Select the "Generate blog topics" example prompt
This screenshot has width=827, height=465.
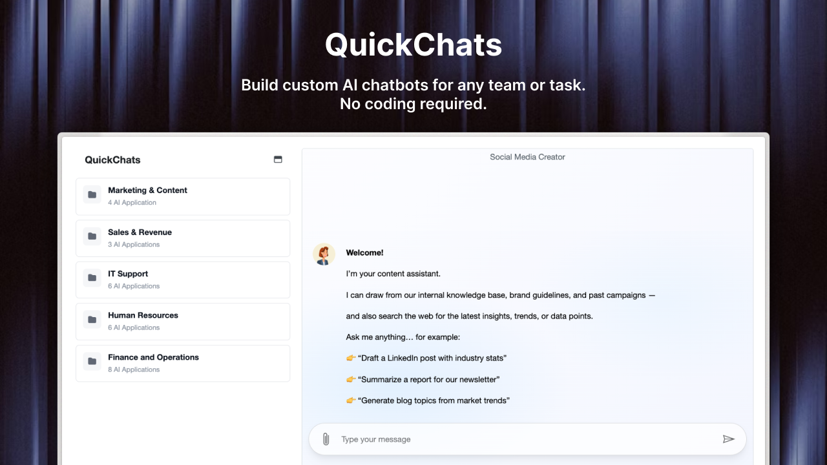point(435,400)
